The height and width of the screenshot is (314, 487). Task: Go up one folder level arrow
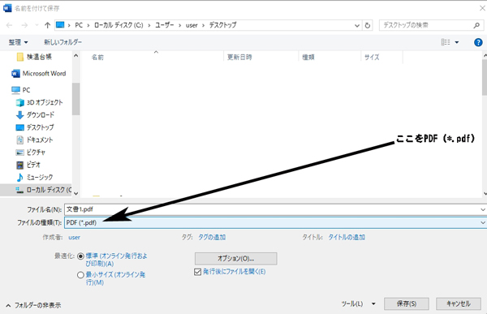47,25
